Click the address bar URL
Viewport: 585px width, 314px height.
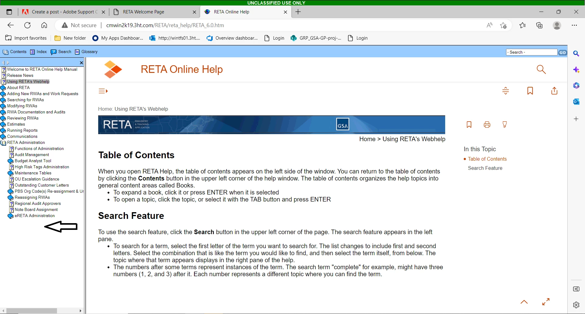165,25
